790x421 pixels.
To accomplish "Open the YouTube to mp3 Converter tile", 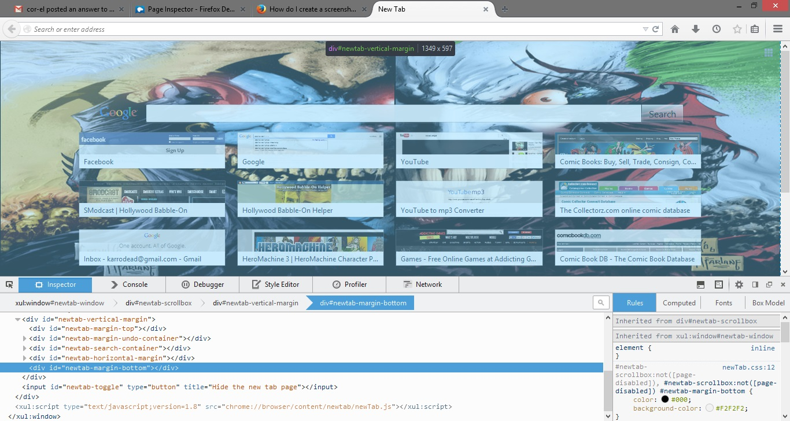I will pyautogui.click(x=469, y=199).
